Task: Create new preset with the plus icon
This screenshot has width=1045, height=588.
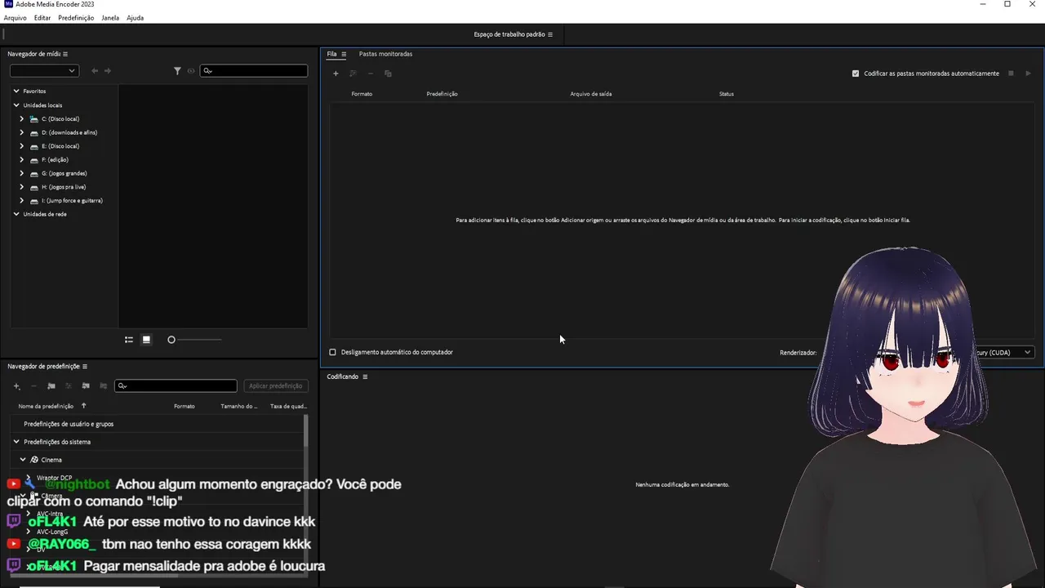Action: [x=16, y=386]
